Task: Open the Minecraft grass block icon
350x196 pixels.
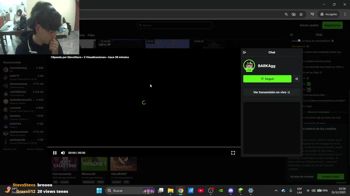Action: click(x=241, y=191)
